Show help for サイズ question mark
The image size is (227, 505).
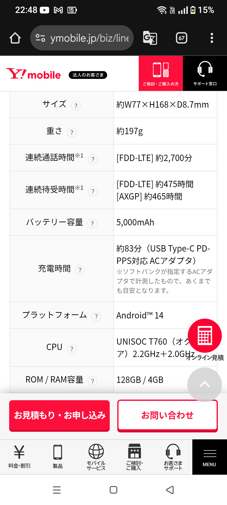coord(76,106)
